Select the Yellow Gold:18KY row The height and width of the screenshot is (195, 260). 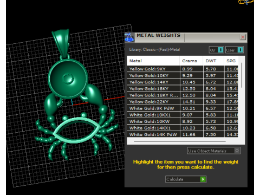(x=183, y=89)
